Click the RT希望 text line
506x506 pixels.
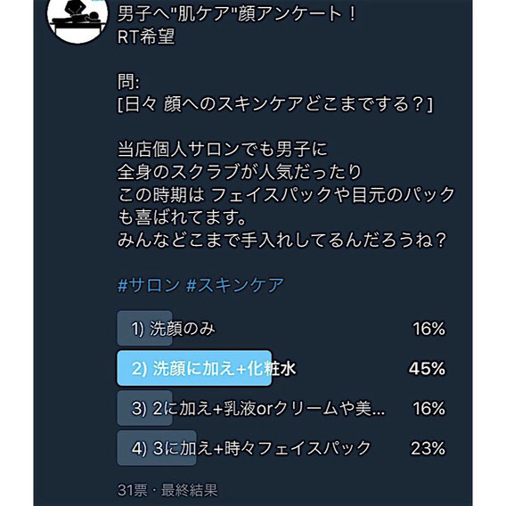click(x=146, y=37)
